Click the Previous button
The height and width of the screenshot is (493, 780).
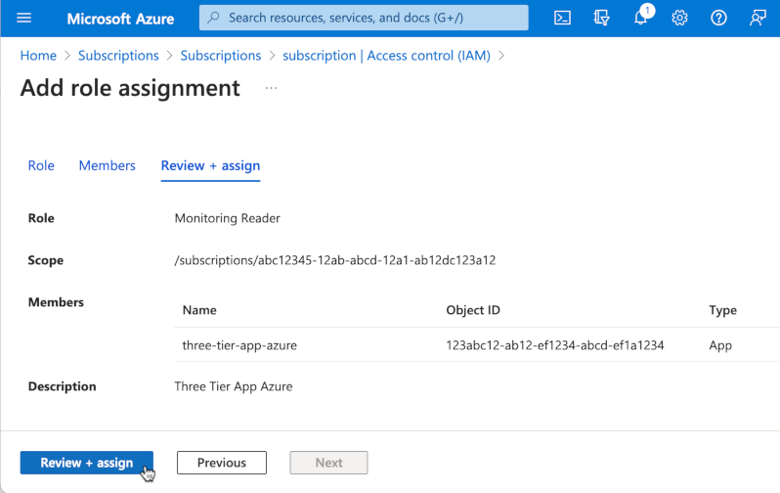[222, 463]
